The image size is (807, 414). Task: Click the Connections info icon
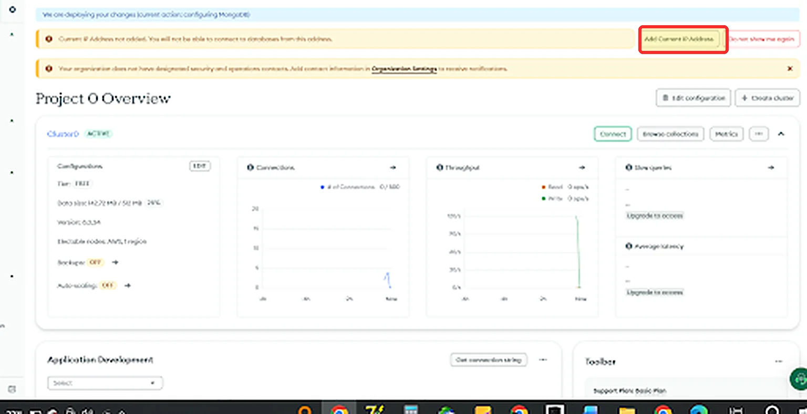point(250,168)
